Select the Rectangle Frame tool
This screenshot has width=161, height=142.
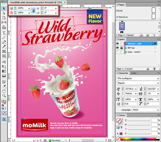[4, 51]
